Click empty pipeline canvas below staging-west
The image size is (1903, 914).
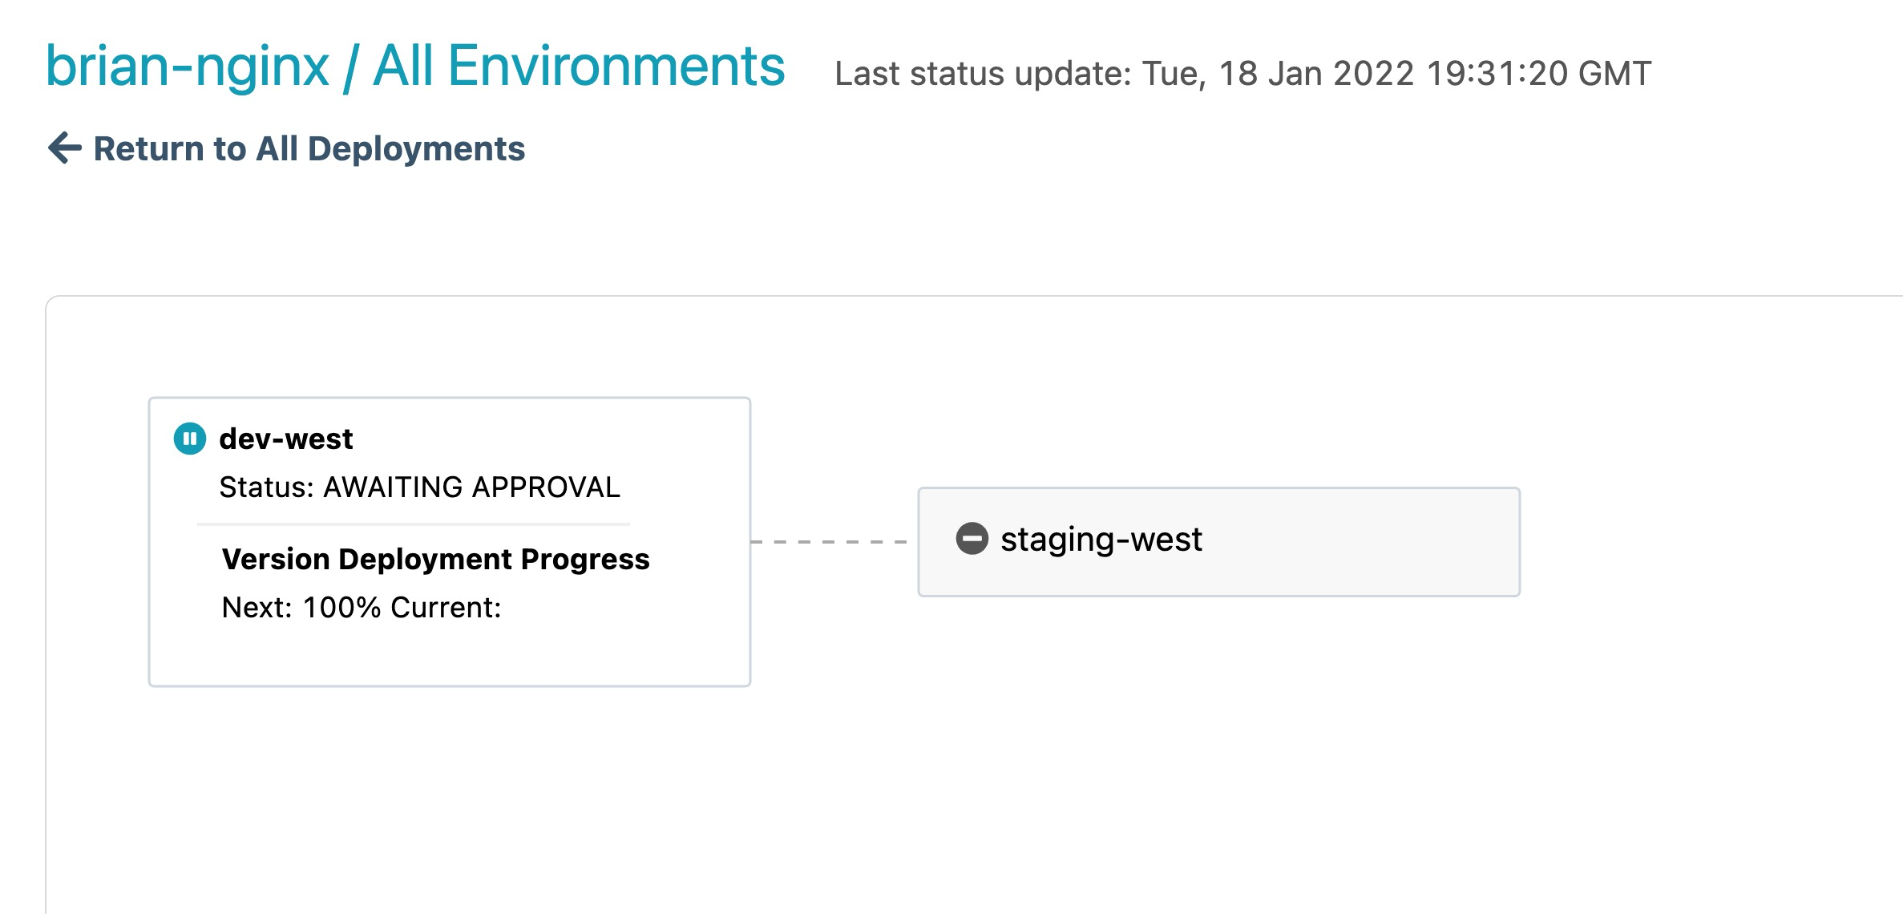(x=1218, y=746)
